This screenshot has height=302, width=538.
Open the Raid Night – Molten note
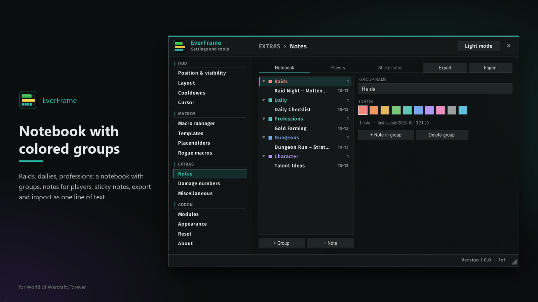tap(305, 91)
